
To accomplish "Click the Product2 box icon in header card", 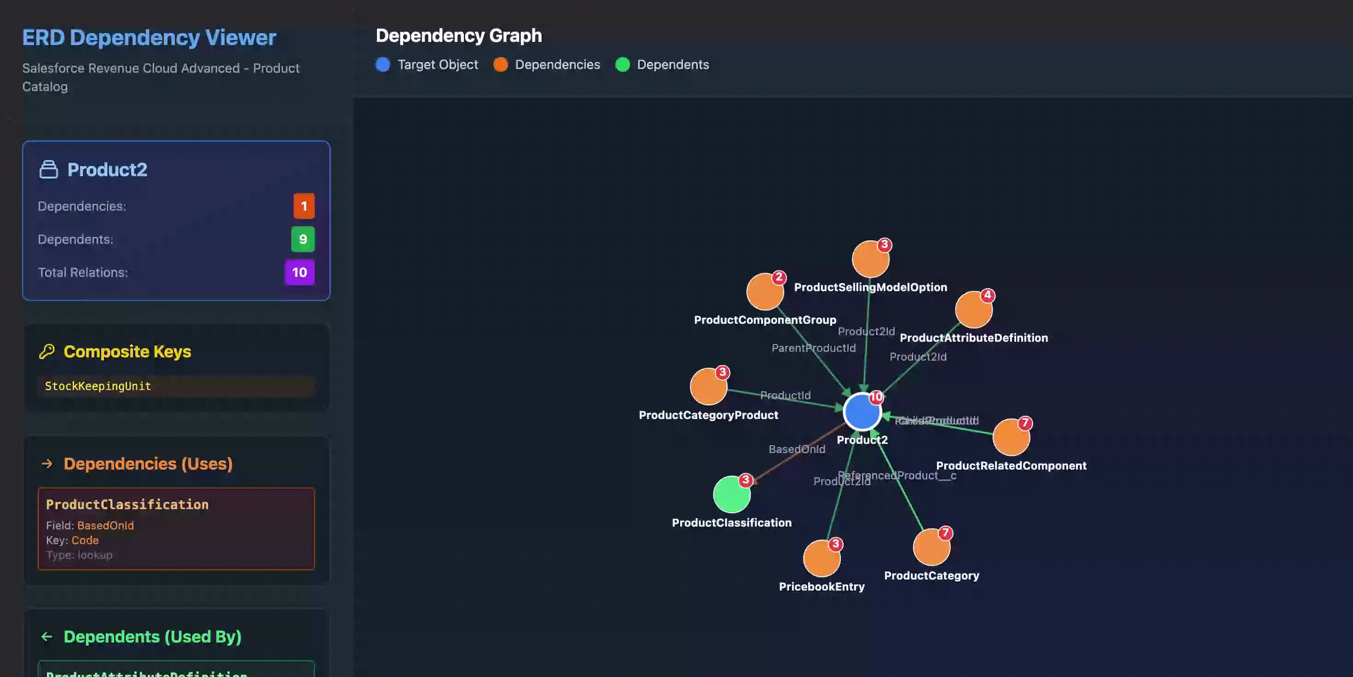I will coord(48,170).
